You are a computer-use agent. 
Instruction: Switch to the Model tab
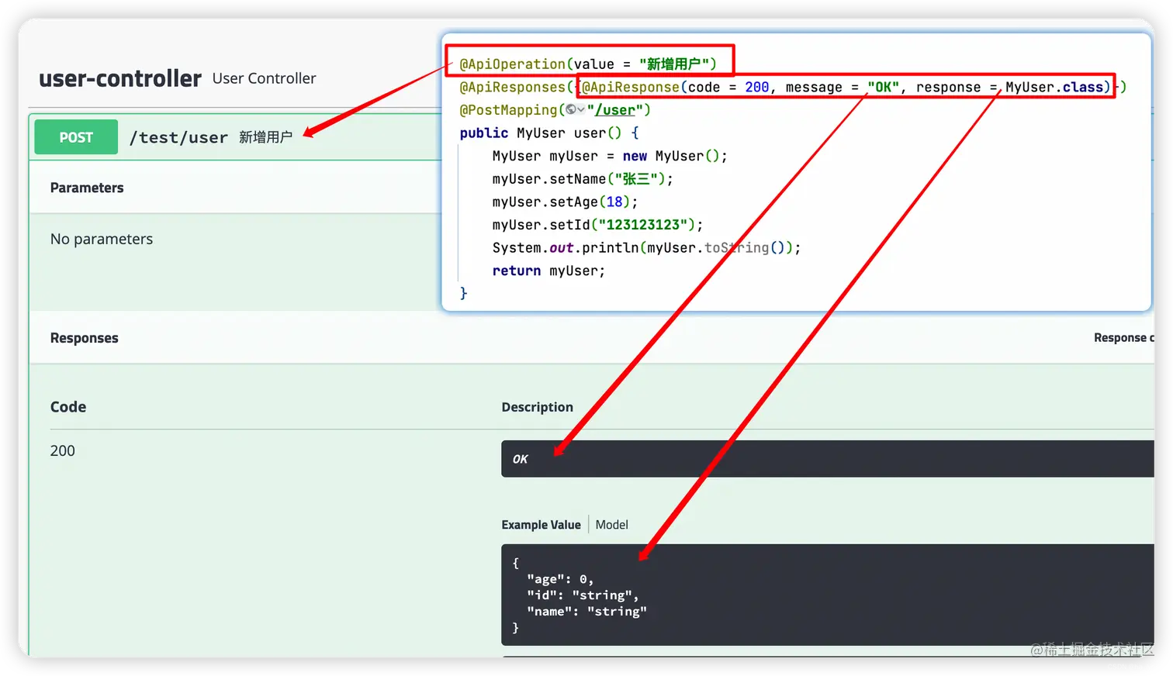(611, 525)
